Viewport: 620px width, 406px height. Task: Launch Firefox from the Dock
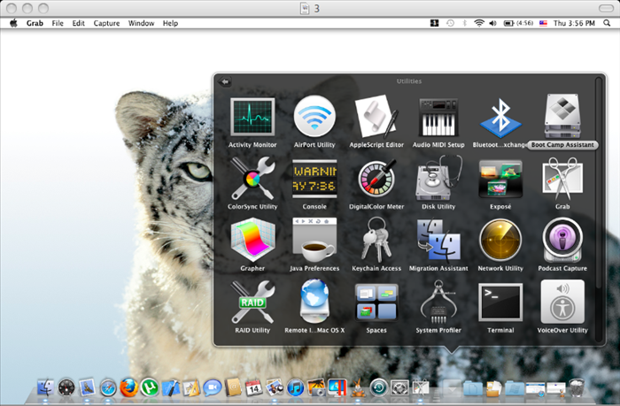click(129, 387)
